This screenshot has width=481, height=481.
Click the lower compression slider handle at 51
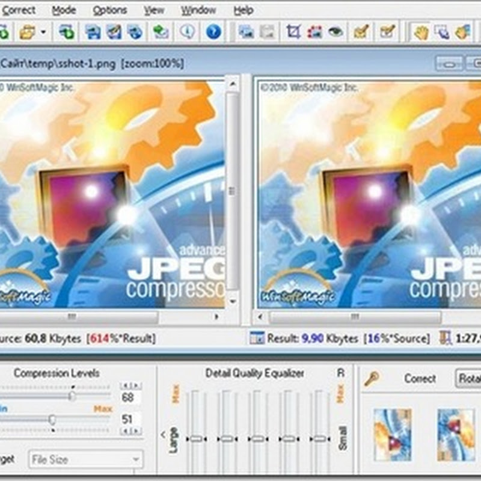52,419
